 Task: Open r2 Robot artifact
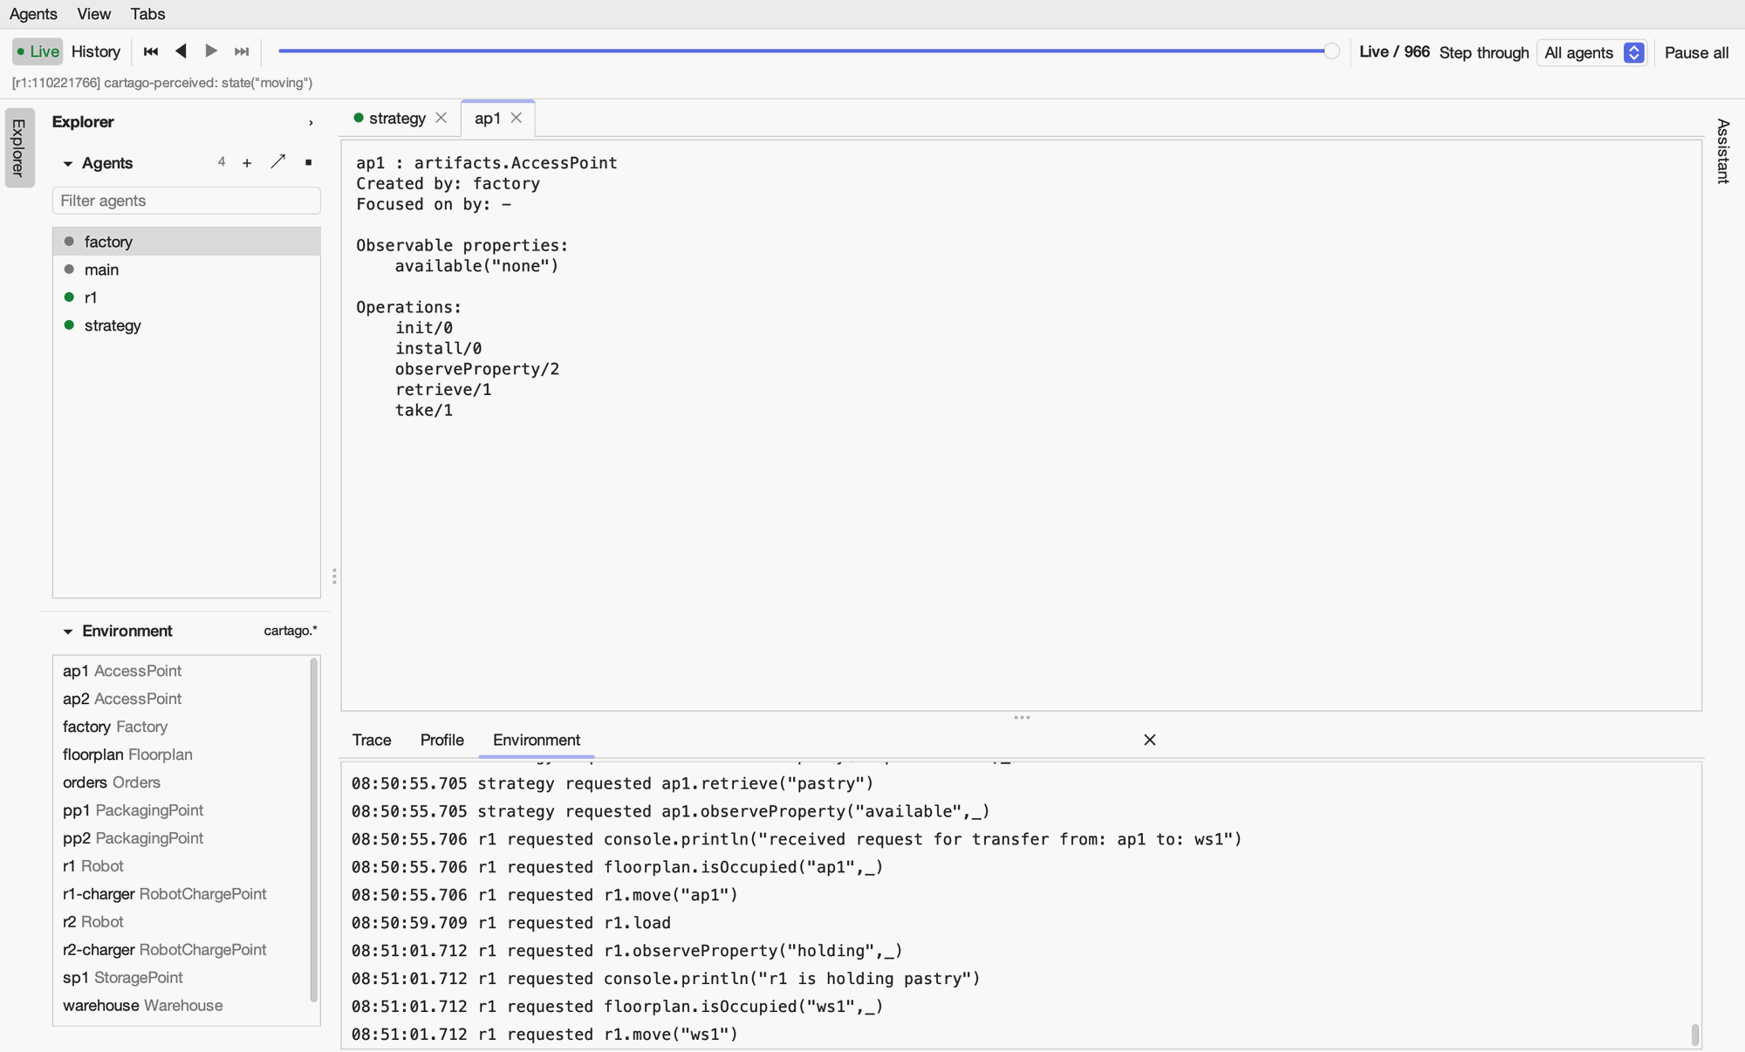click(181, 922)
